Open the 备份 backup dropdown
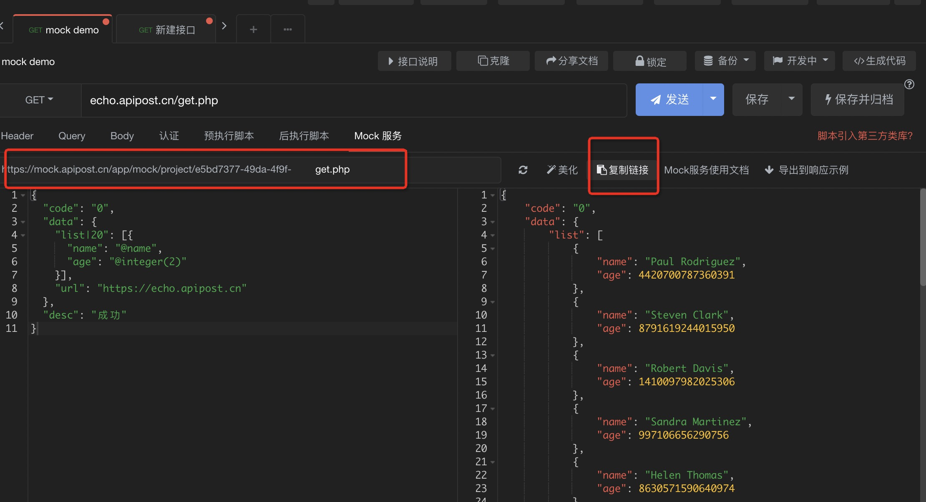926x502 pixels. coord(726,61)
